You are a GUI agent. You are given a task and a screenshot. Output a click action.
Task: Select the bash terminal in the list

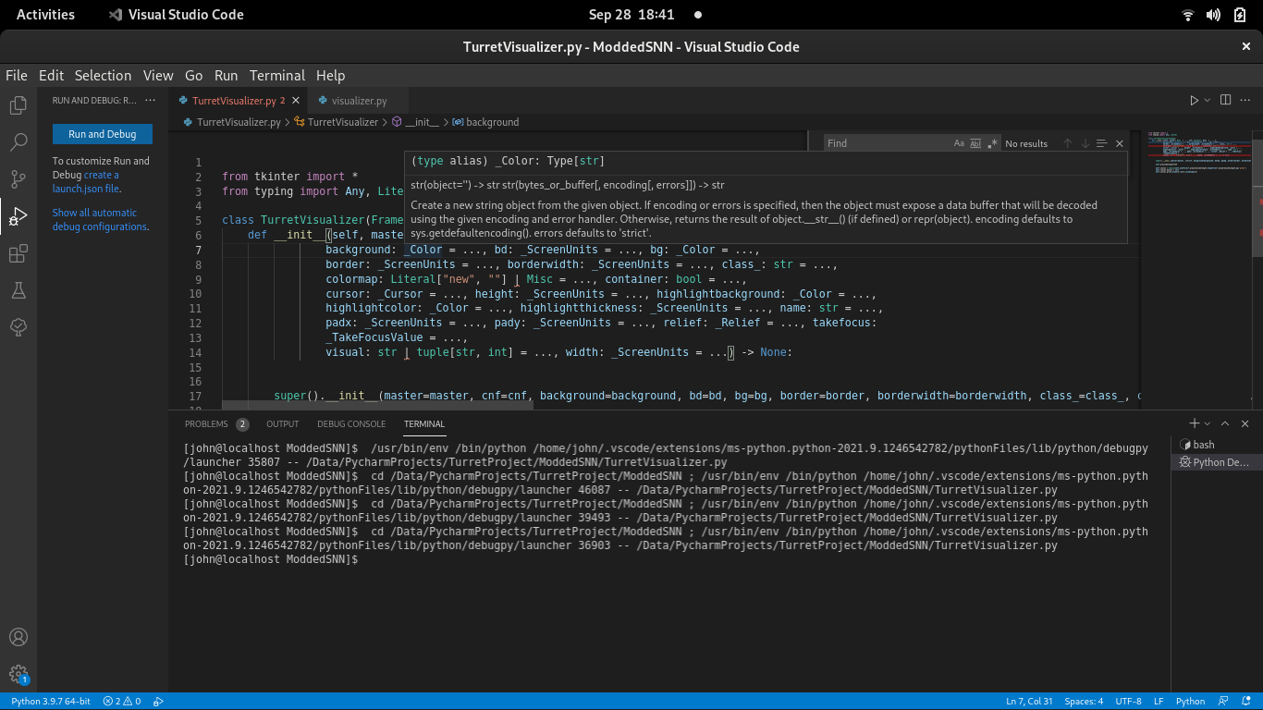(1202, 445)
